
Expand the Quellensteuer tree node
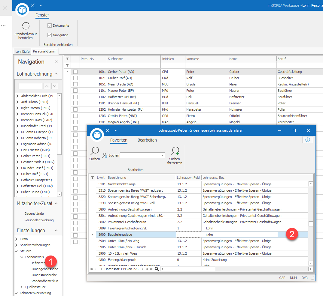pyautogui.click(x=22, y=287)
